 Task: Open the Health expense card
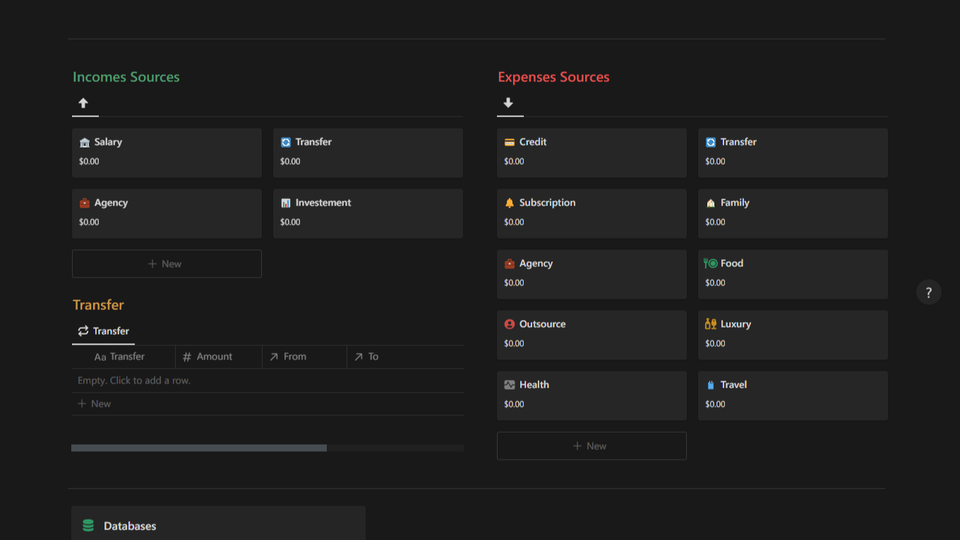pyautogui.click(x=592, y=395)
